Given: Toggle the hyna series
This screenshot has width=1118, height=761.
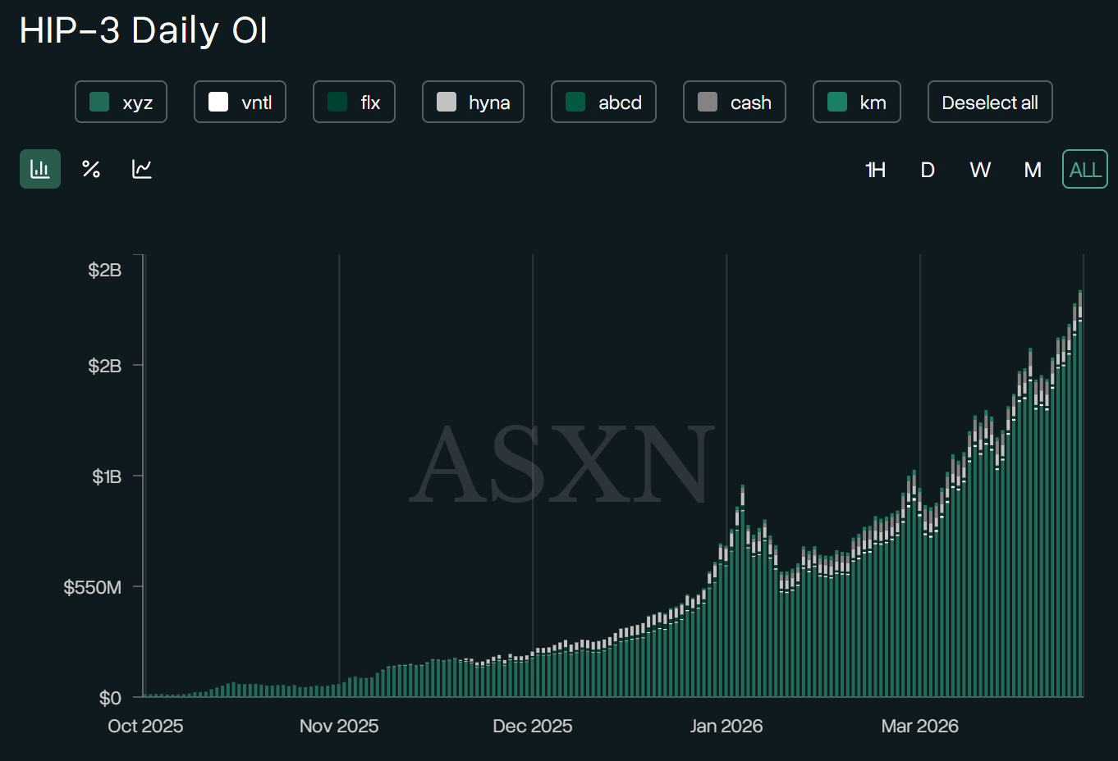Looking at the screenshot, I should click(473, 102).
